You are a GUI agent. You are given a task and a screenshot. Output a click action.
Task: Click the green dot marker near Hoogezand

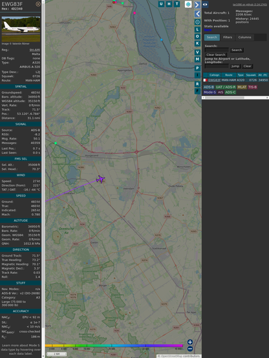[56, 143]
